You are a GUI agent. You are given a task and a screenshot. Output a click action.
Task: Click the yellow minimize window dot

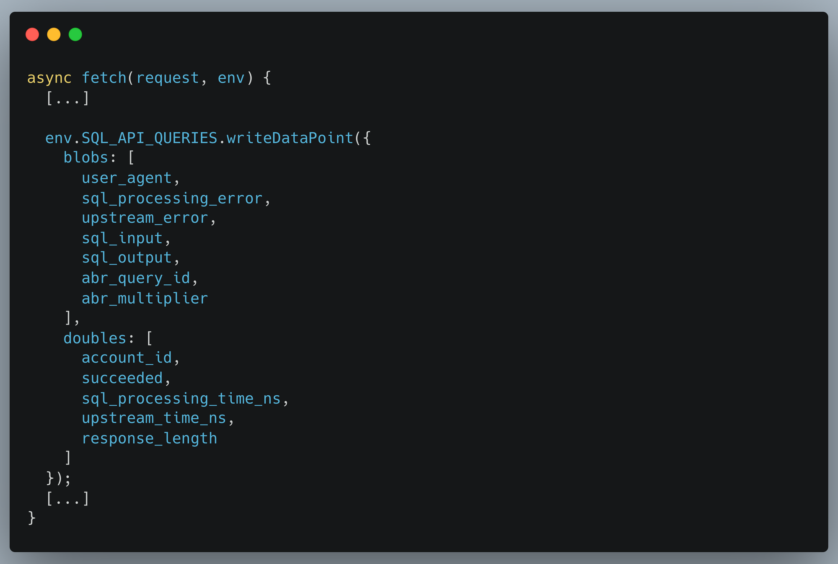[x=54, y=34]
